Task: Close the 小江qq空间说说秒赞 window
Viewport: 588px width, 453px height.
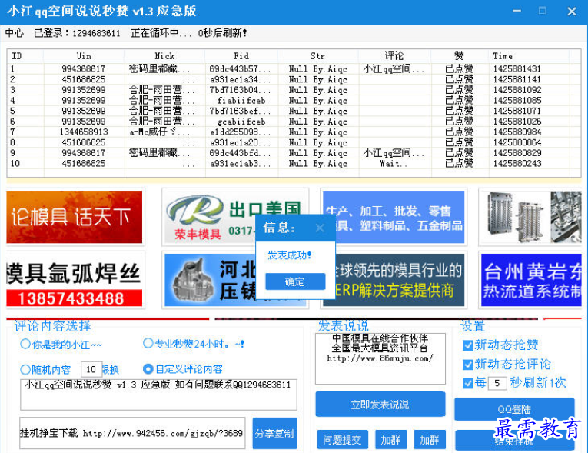Action: (x=572, y=12)
